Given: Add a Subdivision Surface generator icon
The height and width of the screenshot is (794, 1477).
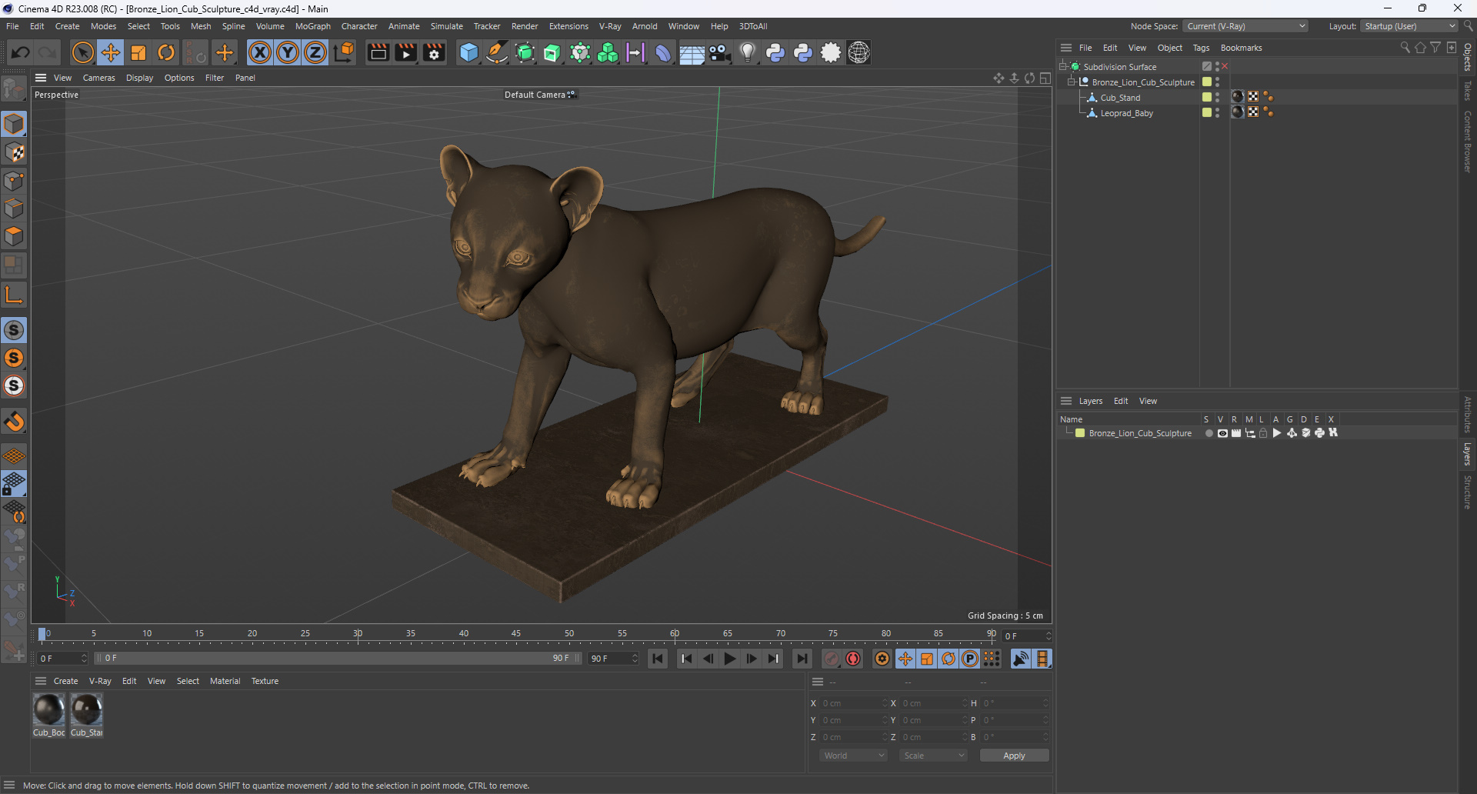Looking at the screenshot, I should tap(525, 52).
